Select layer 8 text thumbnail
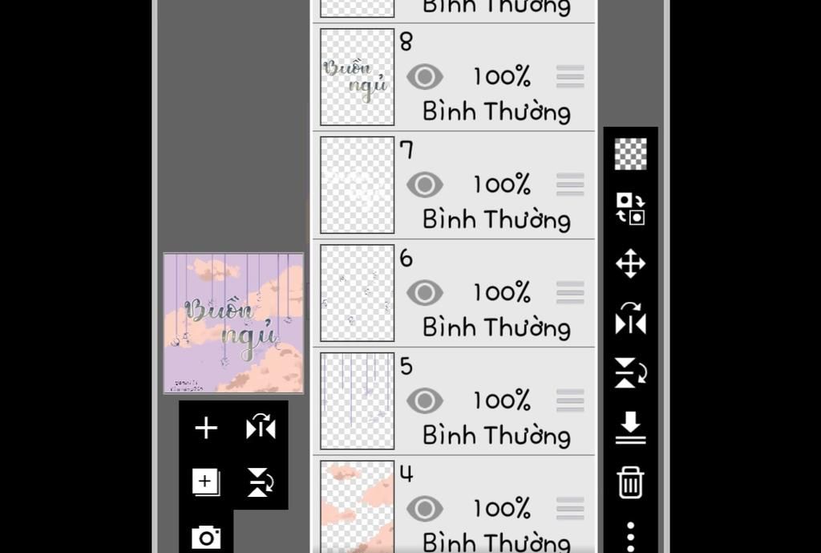 point(357,77)
